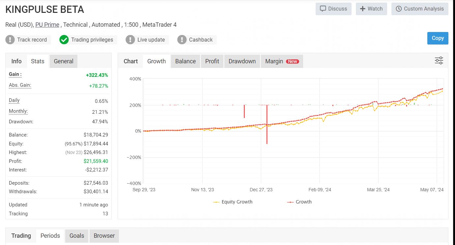Open Discuss via the speech bubble button
The image size is (455, 245).
[333, 9]
